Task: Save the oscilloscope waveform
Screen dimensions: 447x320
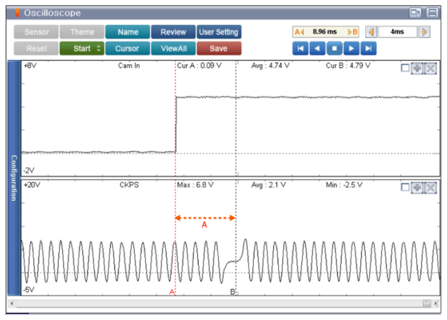Action: [219, 48]
